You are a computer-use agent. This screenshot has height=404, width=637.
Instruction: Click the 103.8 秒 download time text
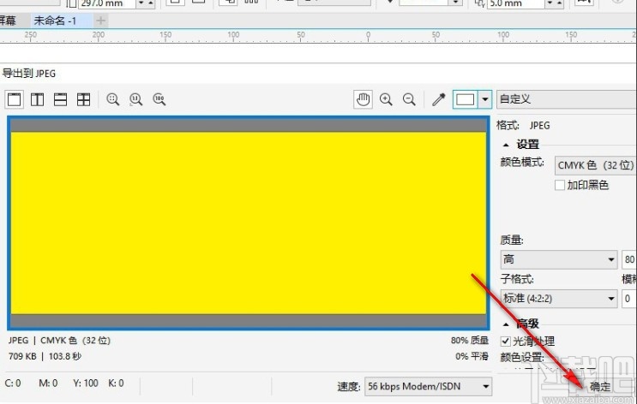point(65,357)
